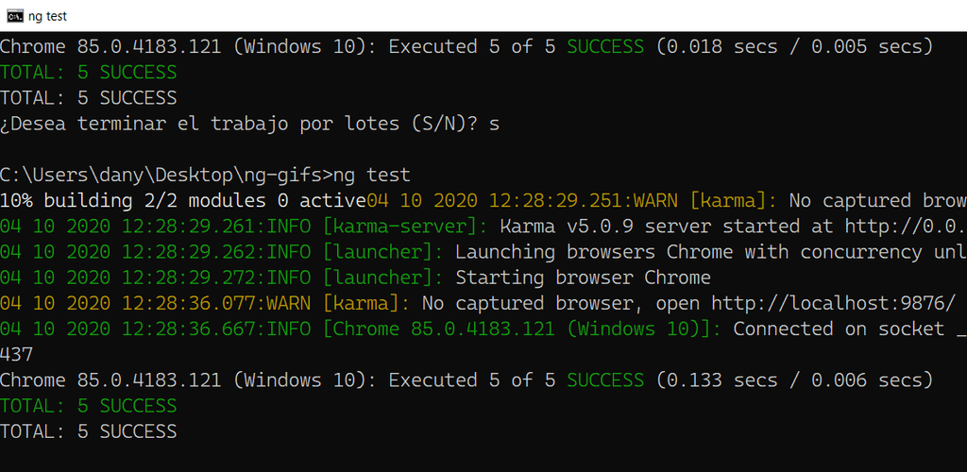This screenshot has height=472, width=967.
Task: Click the "Connected on socket" message
Action: click(839, 329)
